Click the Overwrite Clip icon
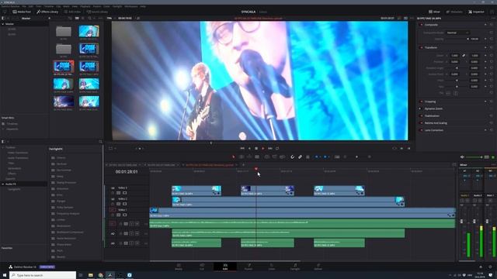The width and height of the screenshot is (497, 279). tap(274, 157)
